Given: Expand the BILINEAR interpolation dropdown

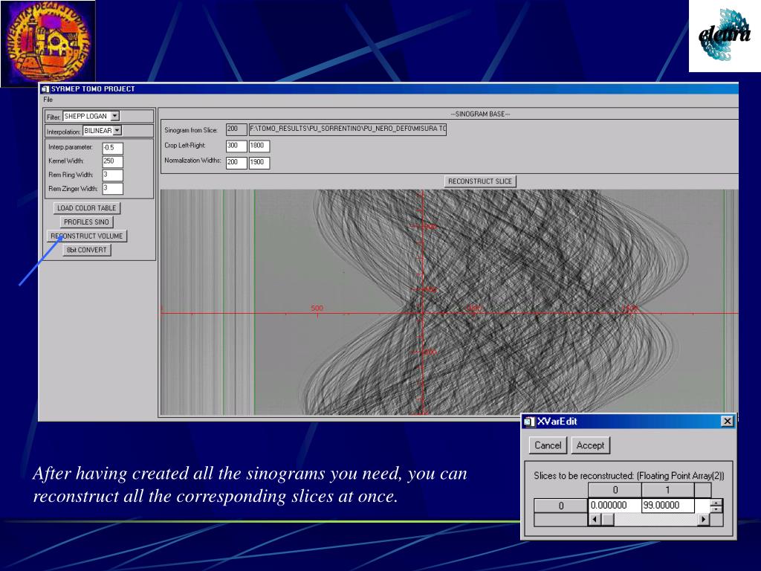Looking at the screenshot, I should (117, 131).
